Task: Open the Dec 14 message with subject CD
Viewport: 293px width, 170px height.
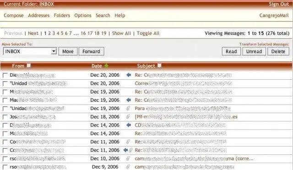Action: pyautogui.click(x=180, y=125)
